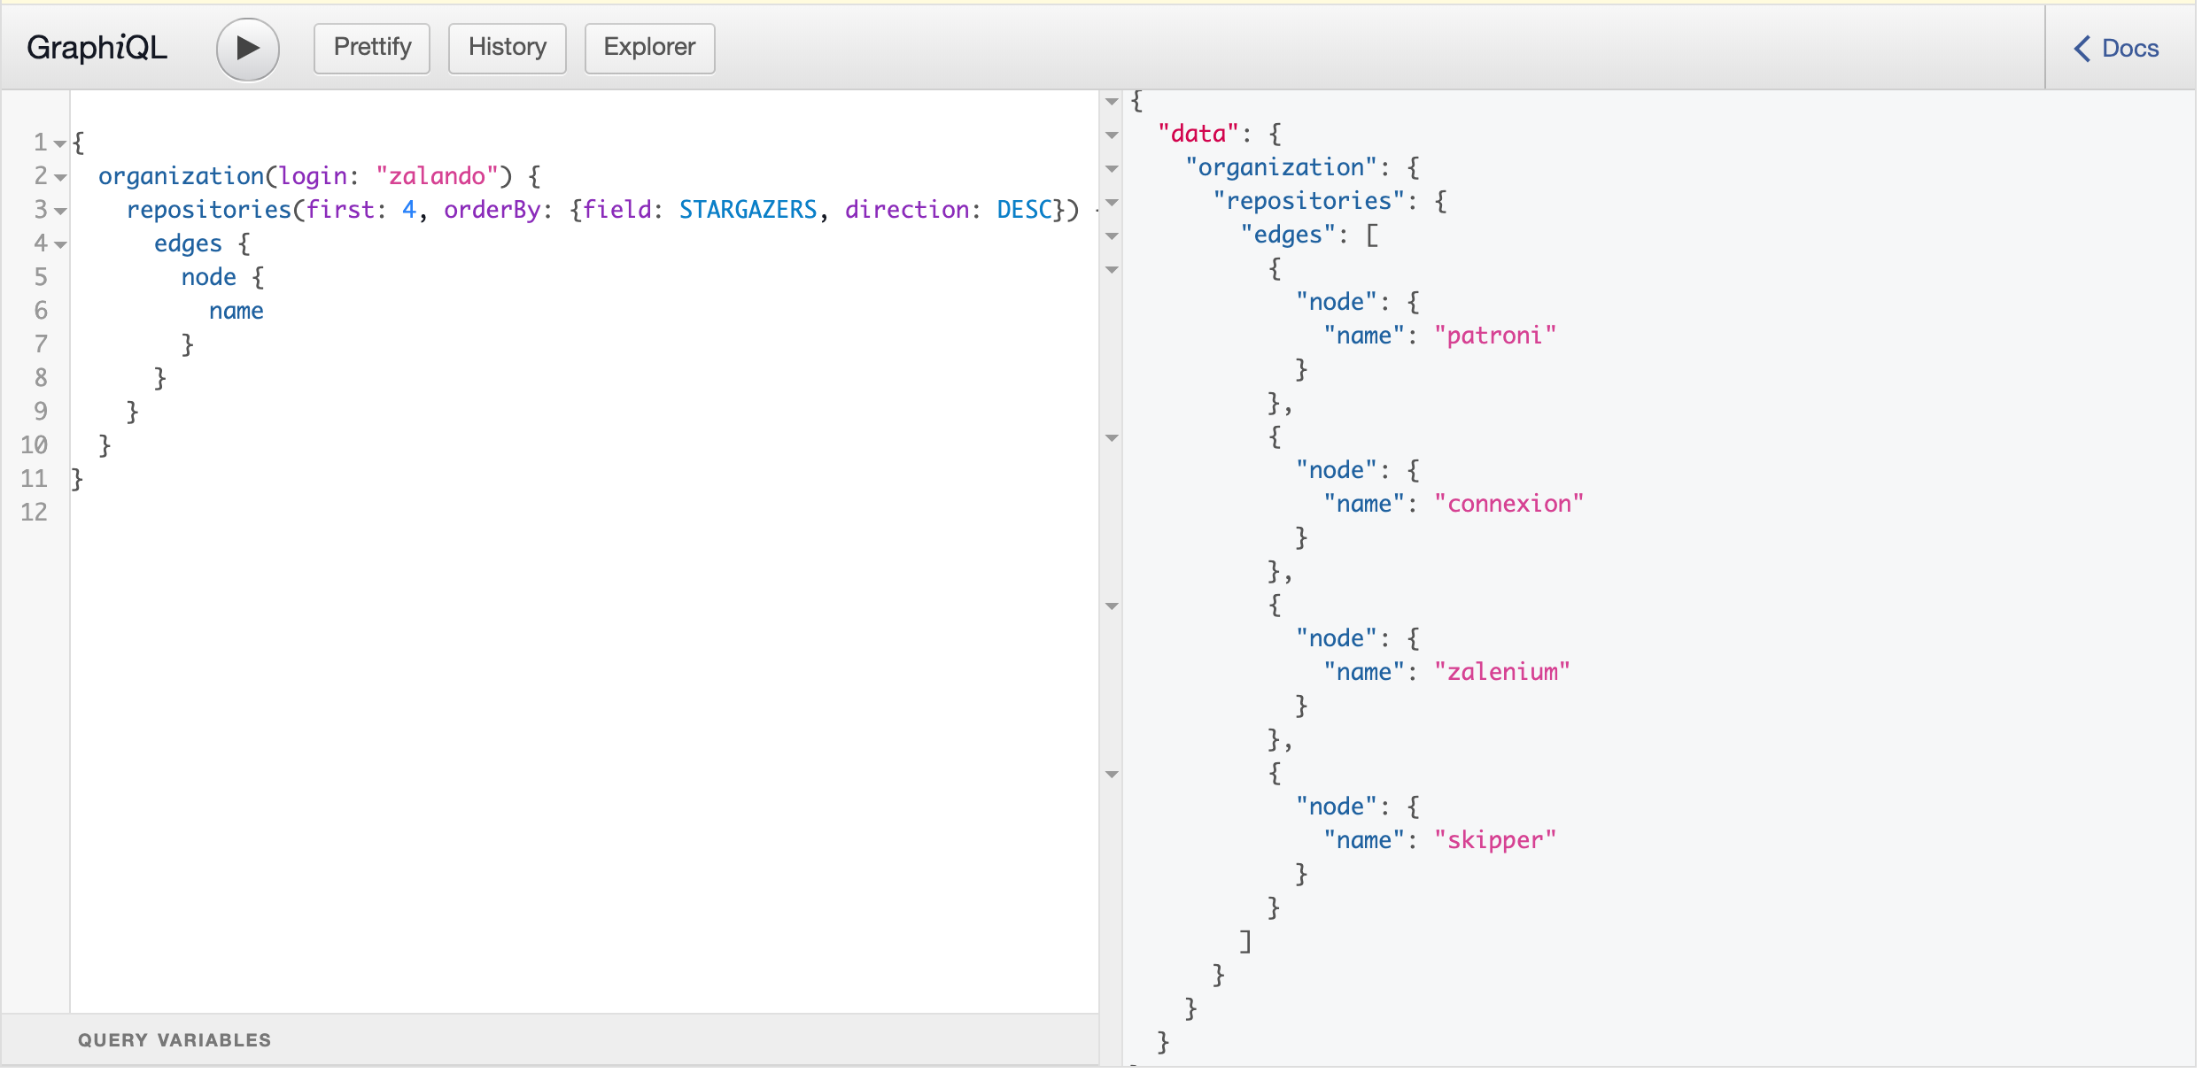Collapse the organization block fold arrow on line 2
Viewport: 2202px width, 1073px height.
60,177
